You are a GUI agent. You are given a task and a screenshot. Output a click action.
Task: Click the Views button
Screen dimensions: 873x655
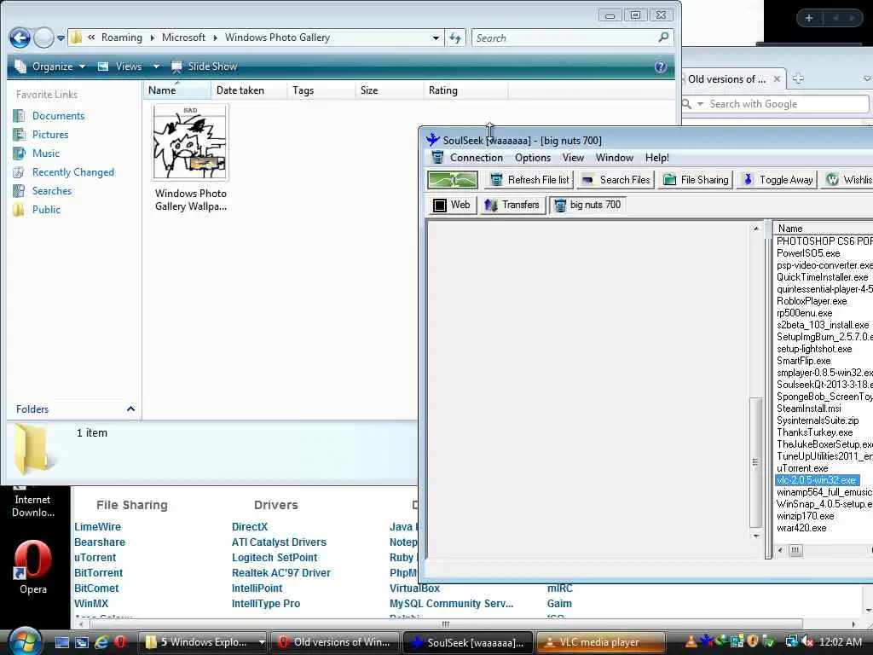pyautogui.click(x=120, y=67)
